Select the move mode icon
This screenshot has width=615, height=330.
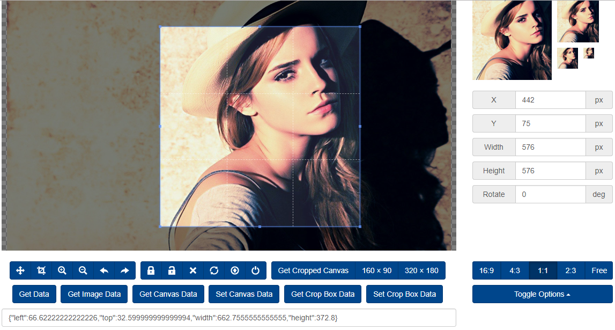point(20,270)
